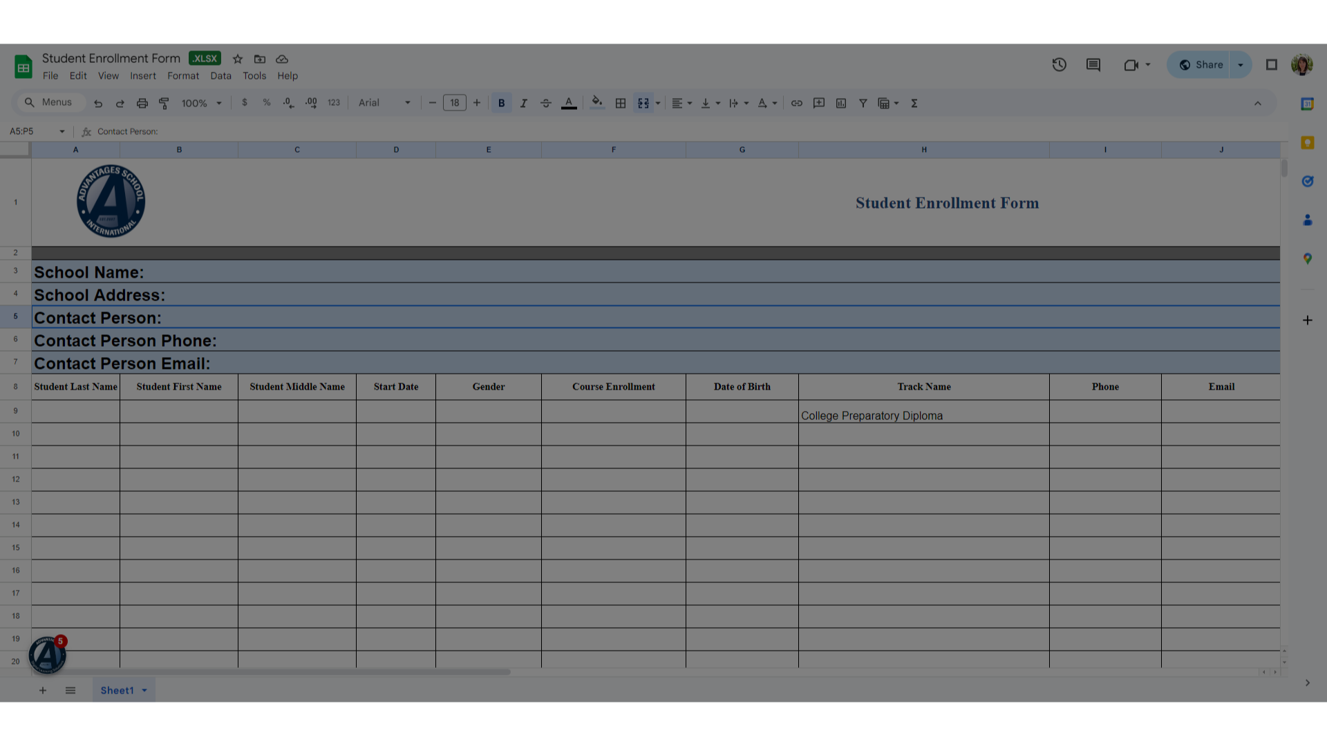Viewport: 1327px width, 746px height.
Task: Open the comments panel icon
Action: click(x=1093, y=65)
